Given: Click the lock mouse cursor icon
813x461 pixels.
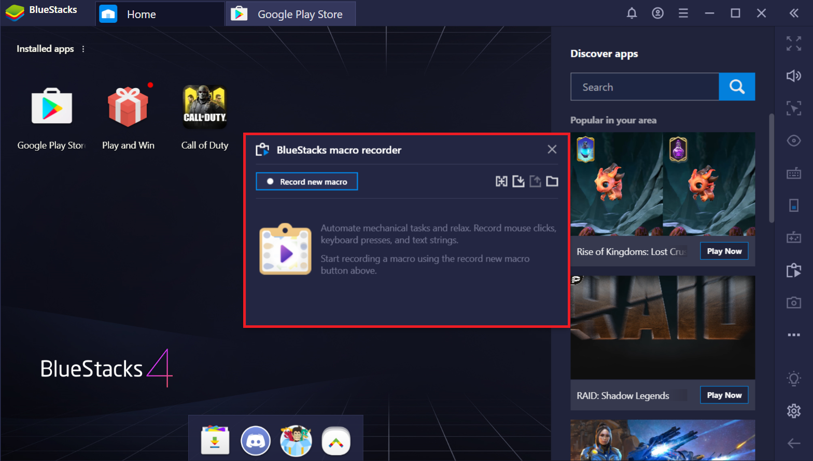Looking at the screenshot, I should 794,108.
